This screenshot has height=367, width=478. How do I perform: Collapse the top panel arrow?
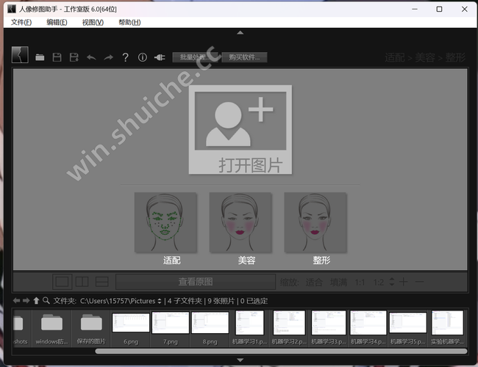click(x=239, y=33)
